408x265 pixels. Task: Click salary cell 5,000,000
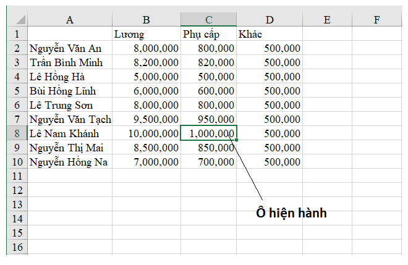tap(147, 77)
